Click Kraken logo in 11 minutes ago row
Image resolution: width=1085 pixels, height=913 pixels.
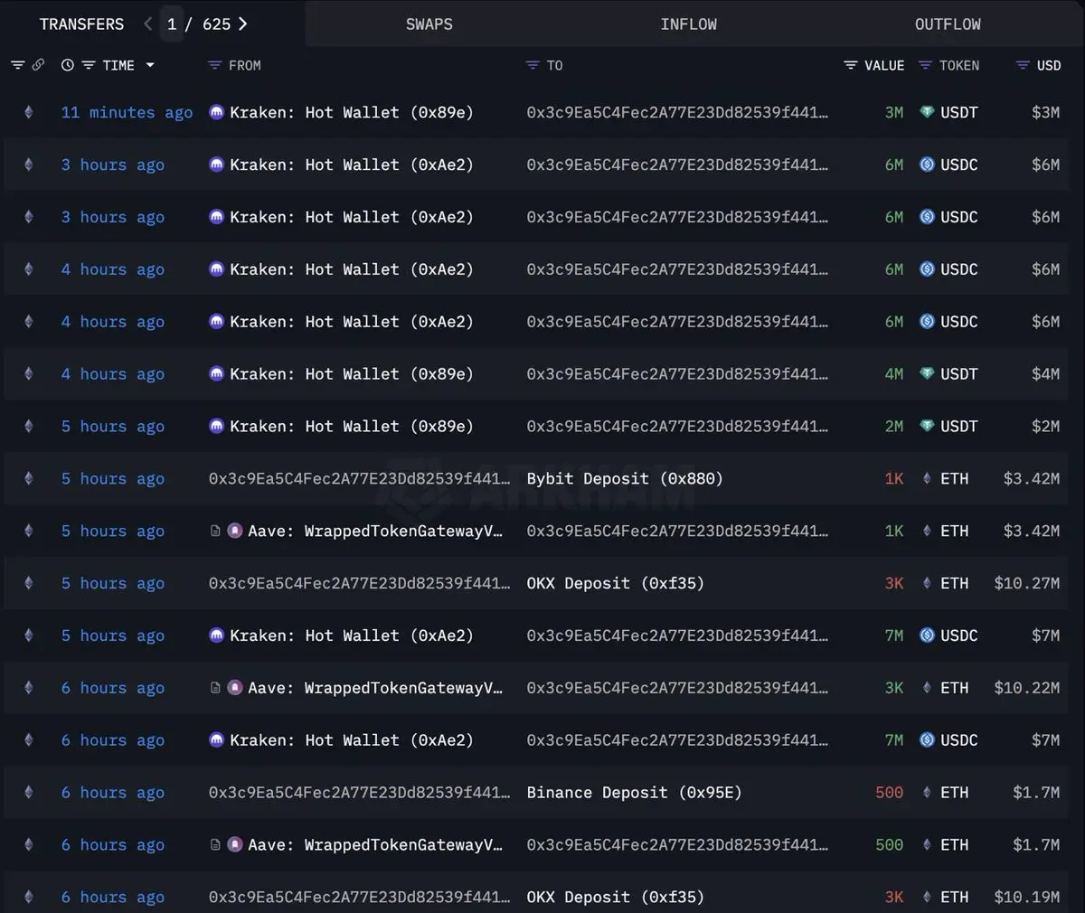pyautogui.click(x=216, y=112)
